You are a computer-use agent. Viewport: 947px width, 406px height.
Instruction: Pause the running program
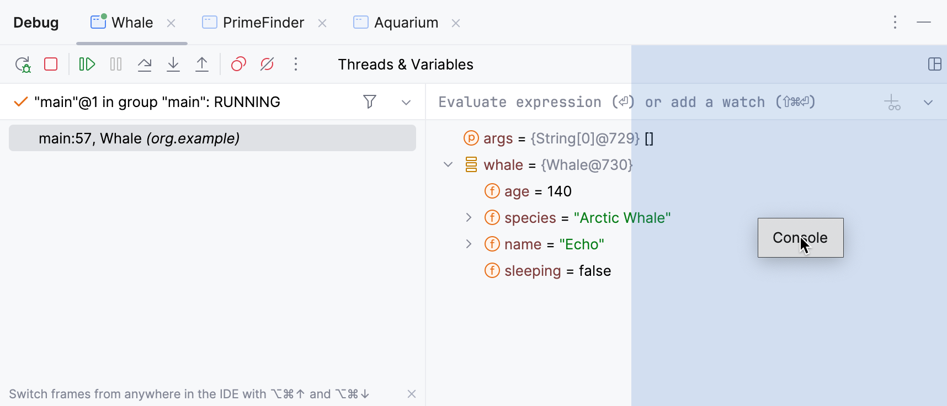(116, 65)
